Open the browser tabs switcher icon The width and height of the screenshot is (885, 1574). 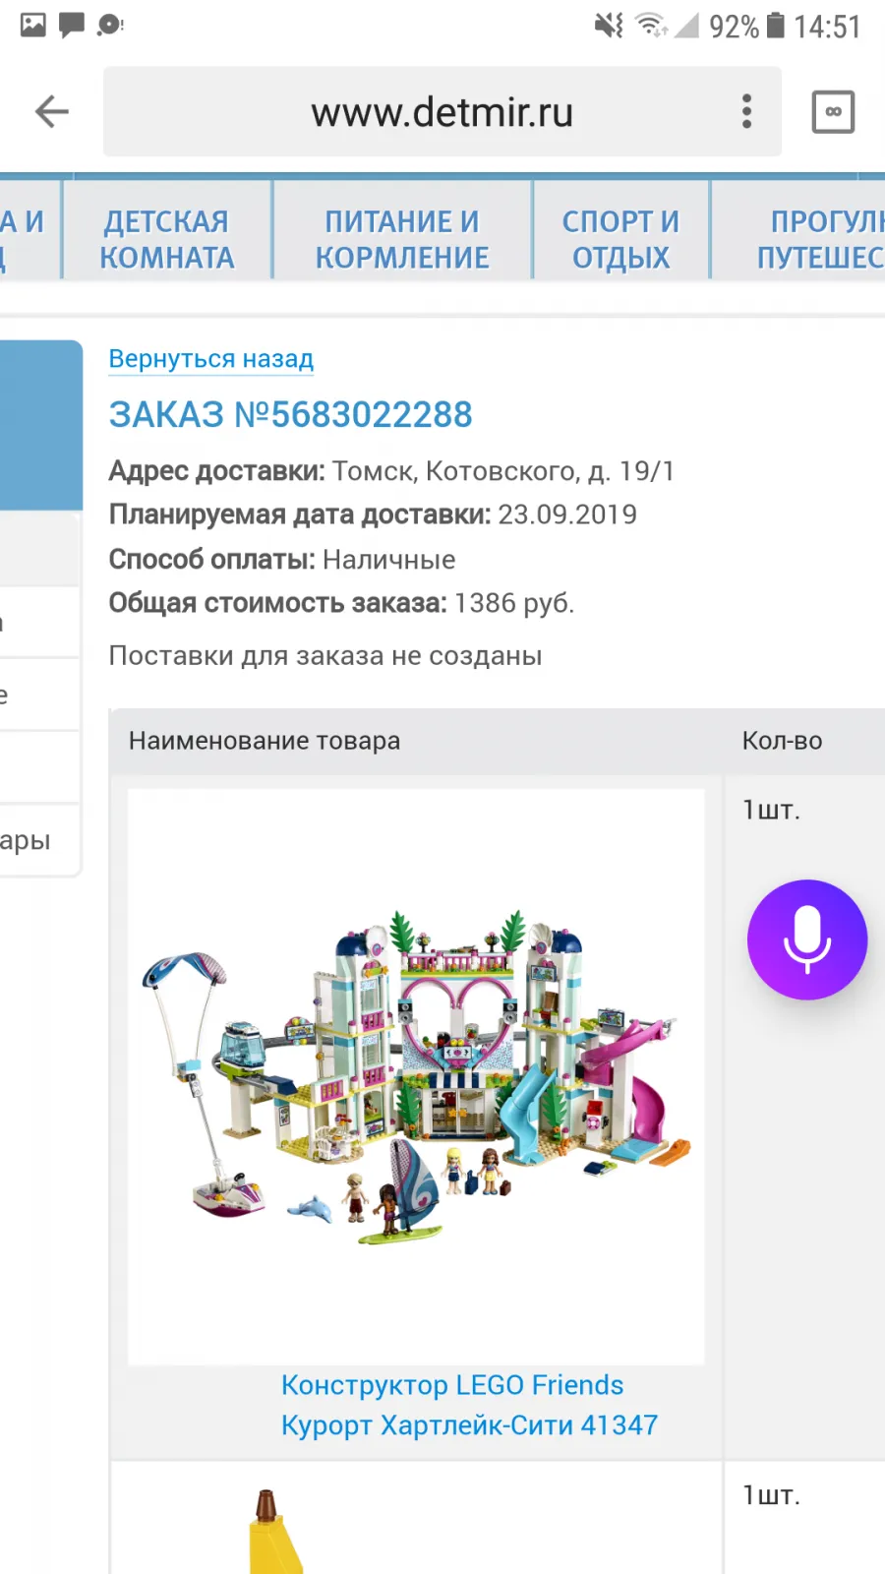tap(833, 111)
